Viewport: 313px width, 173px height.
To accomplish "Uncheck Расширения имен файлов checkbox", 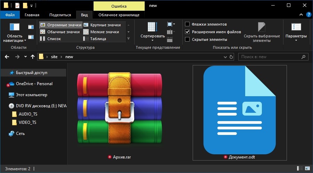I will [187, 32].
